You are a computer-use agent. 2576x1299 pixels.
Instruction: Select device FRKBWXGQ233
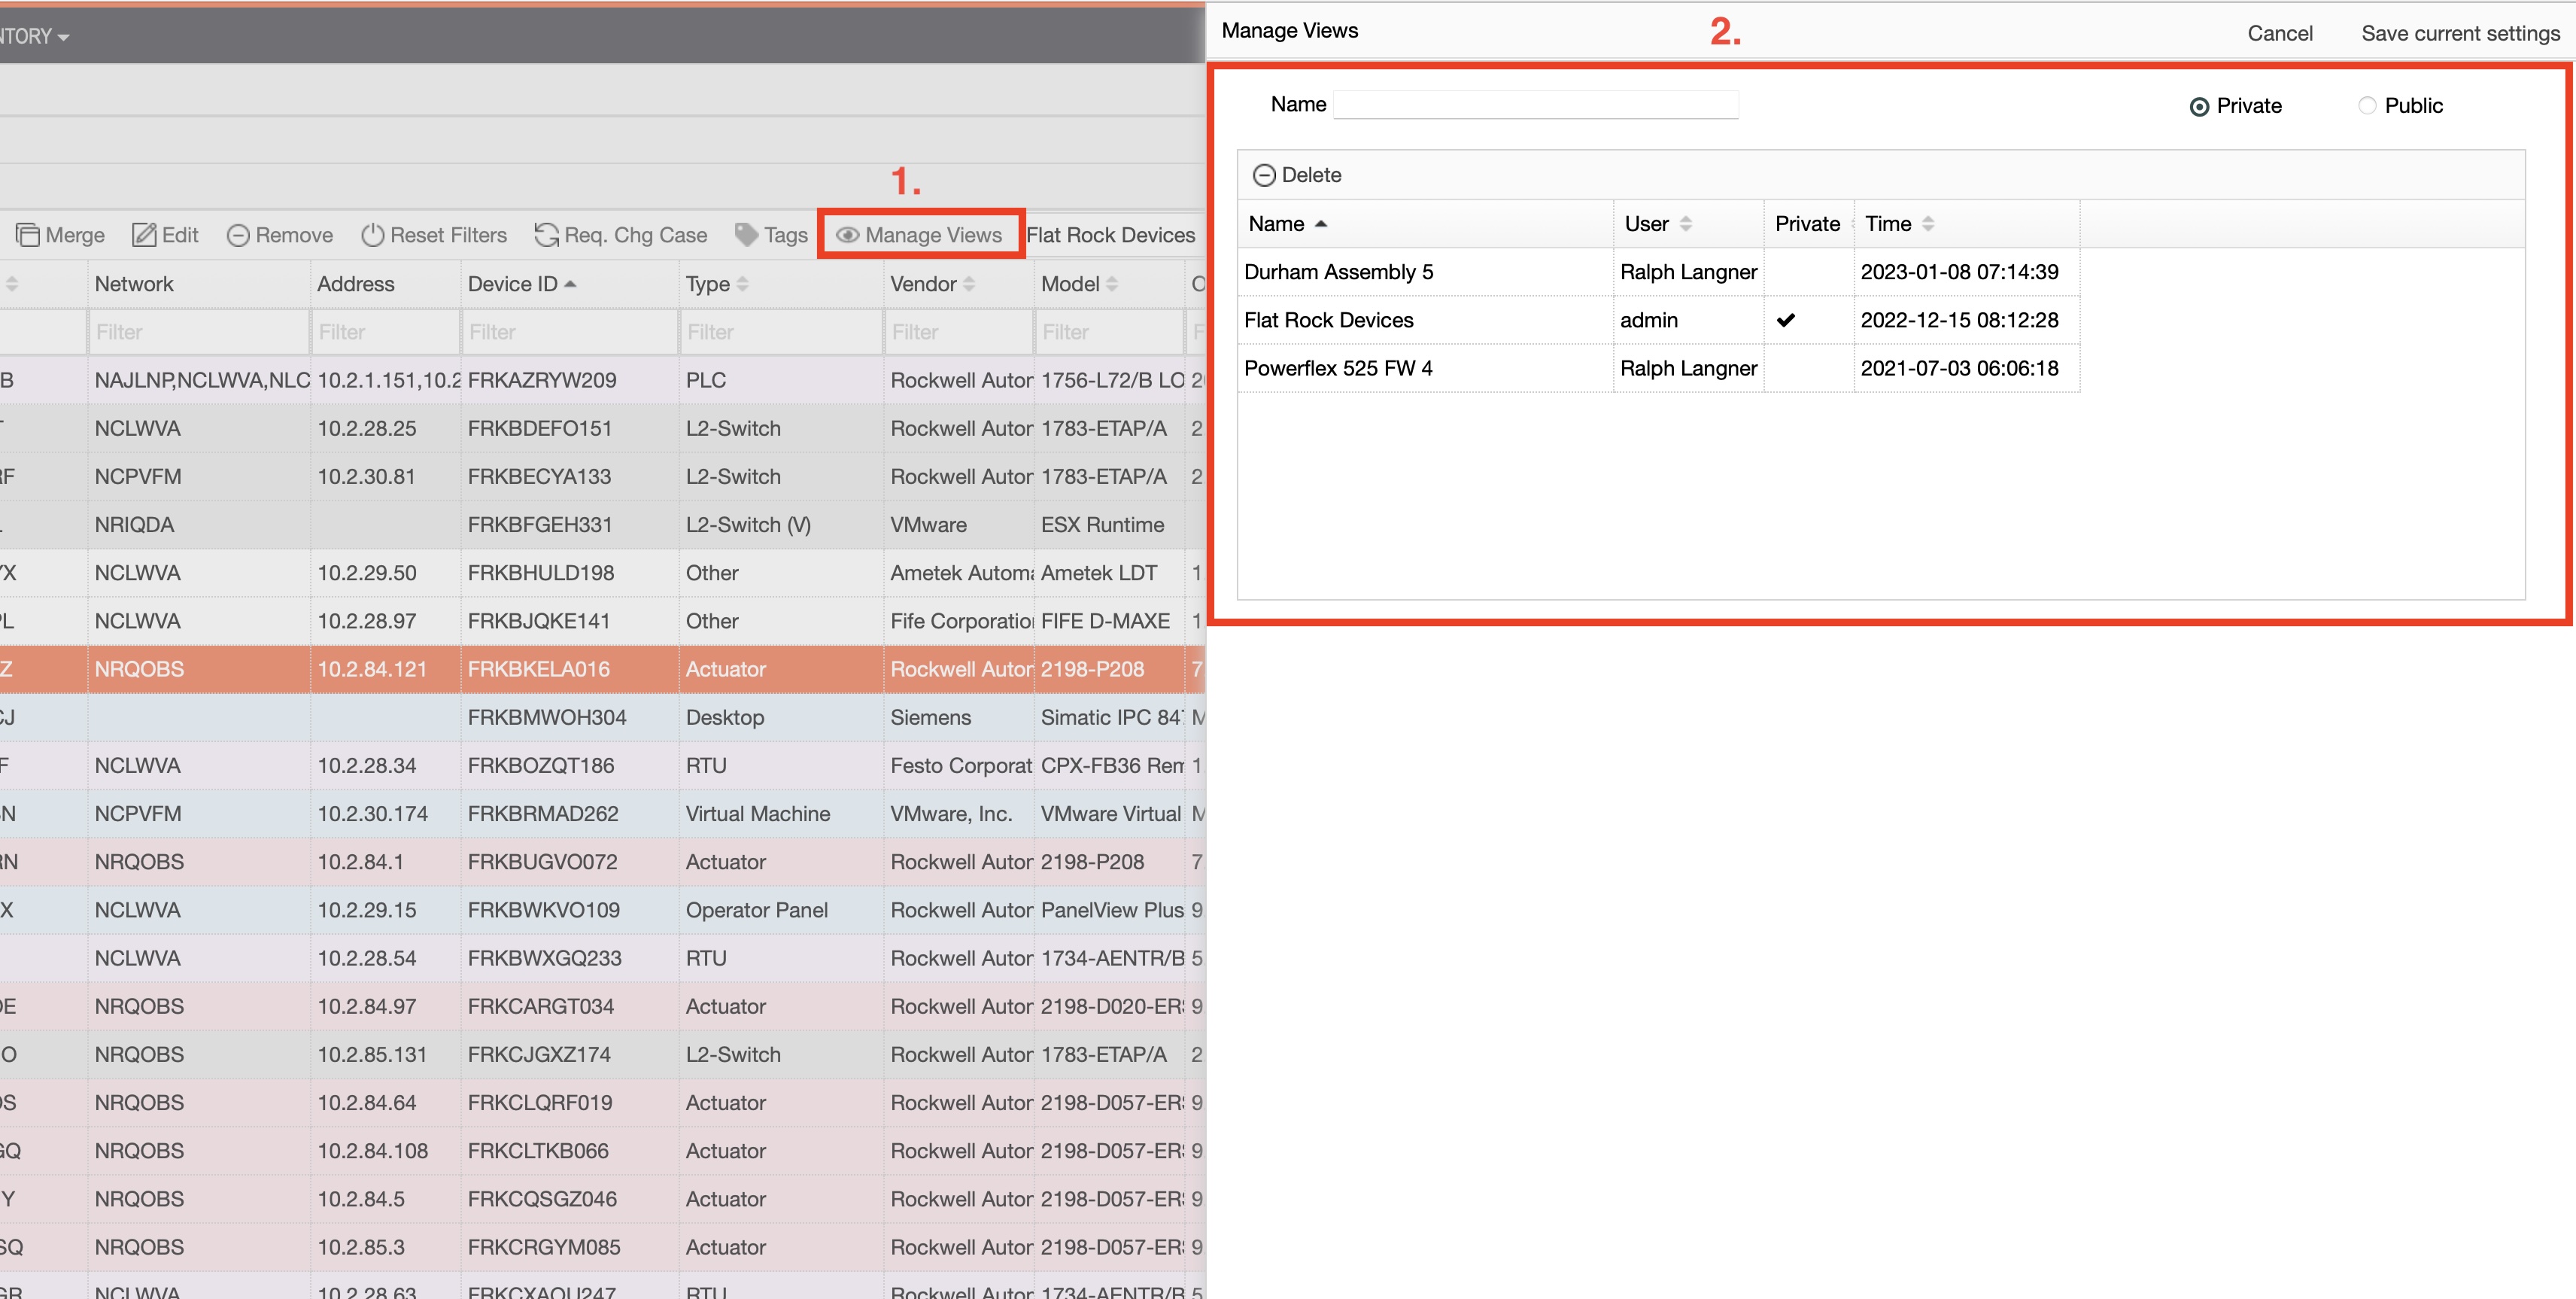544,958
